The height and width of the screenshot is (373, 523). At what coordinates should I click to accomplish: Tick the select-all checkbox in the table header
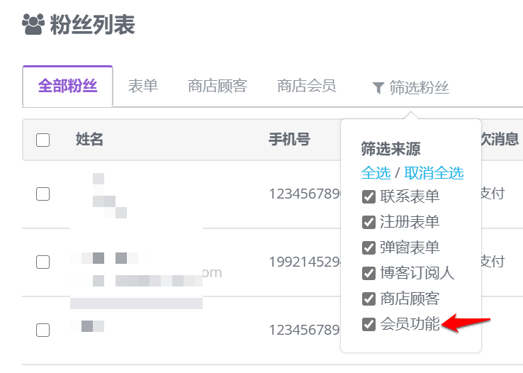click(43, 140)
